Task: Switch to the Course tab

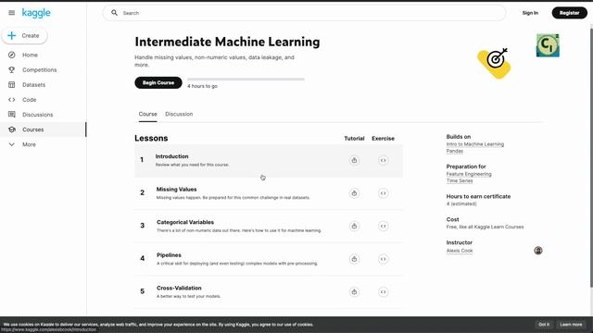Action: point(147,114)
